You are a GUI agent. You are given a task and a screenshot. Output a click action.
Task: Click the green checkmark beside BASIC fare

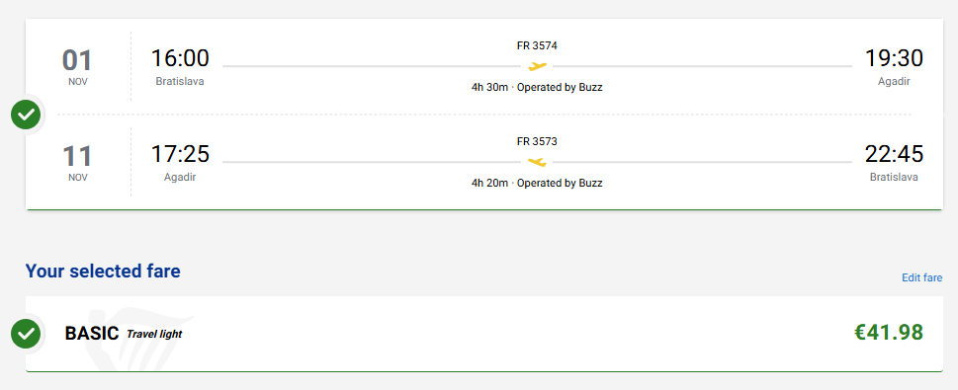point(26,334)
